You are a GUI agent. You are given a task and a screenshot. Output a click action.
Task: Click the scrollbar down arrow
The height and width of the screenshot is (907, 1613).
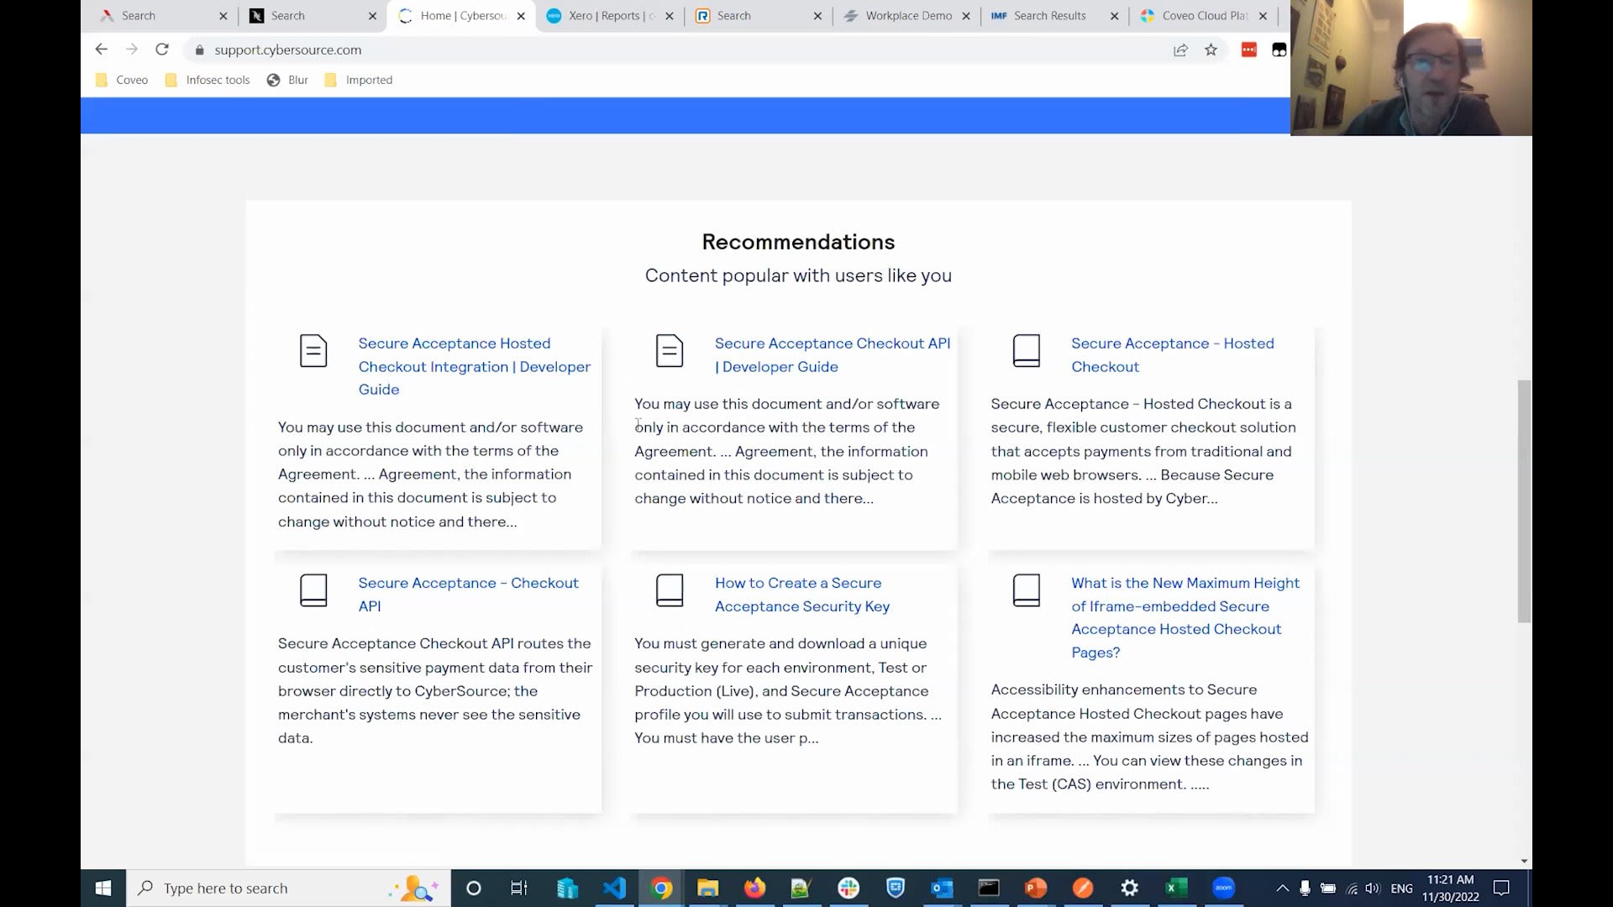tap(1524, 862)
